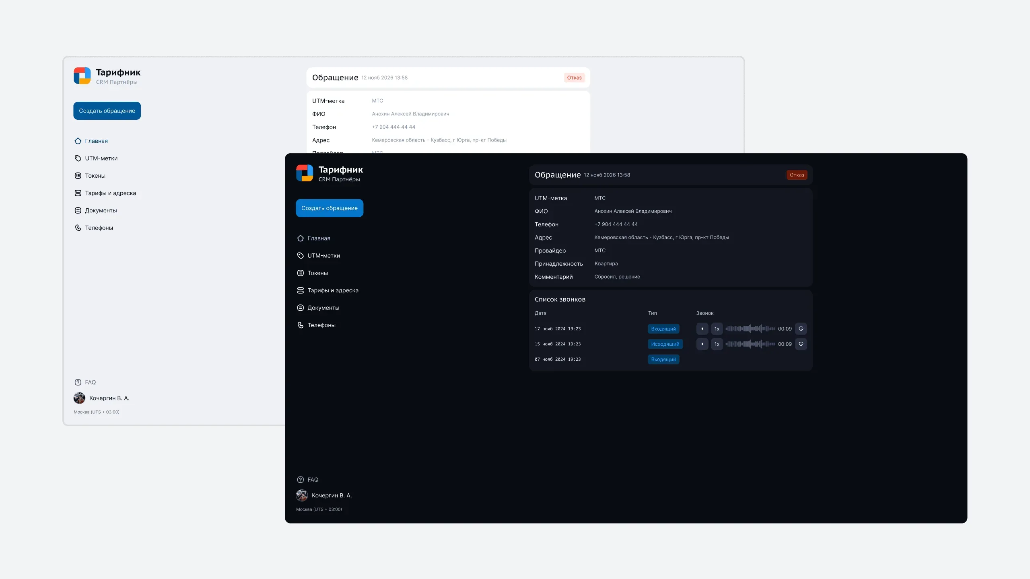Screen dimensions: 1030x579
Task: Click Главная home icon in dark sidebar
Action: (300, 238)
